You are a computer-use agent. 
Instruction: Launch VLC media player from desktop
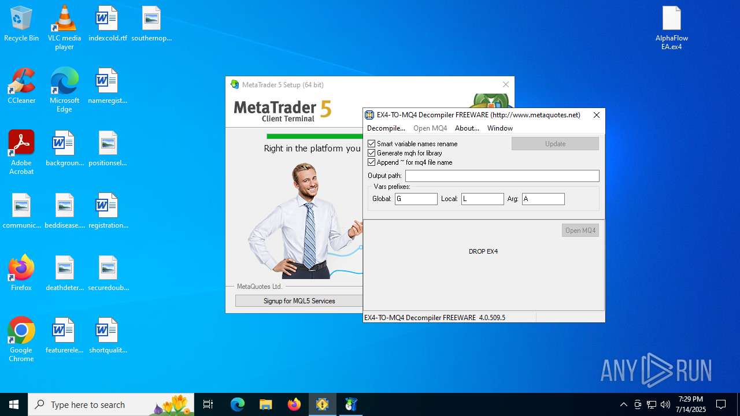pos(64,28)
